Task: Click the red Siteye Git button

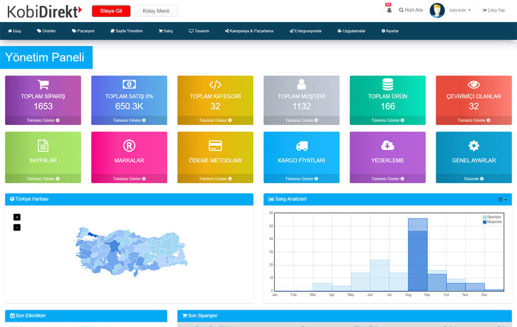Action: (x=111, y=11)
